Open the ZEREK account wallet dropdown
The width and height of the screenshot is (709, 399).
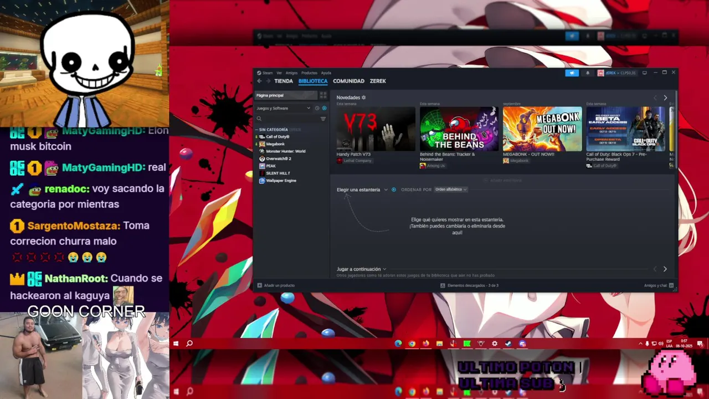click(616, 73)
